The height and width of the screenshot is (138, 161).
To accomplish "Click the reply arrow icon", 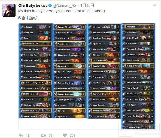I will point(21,135).
